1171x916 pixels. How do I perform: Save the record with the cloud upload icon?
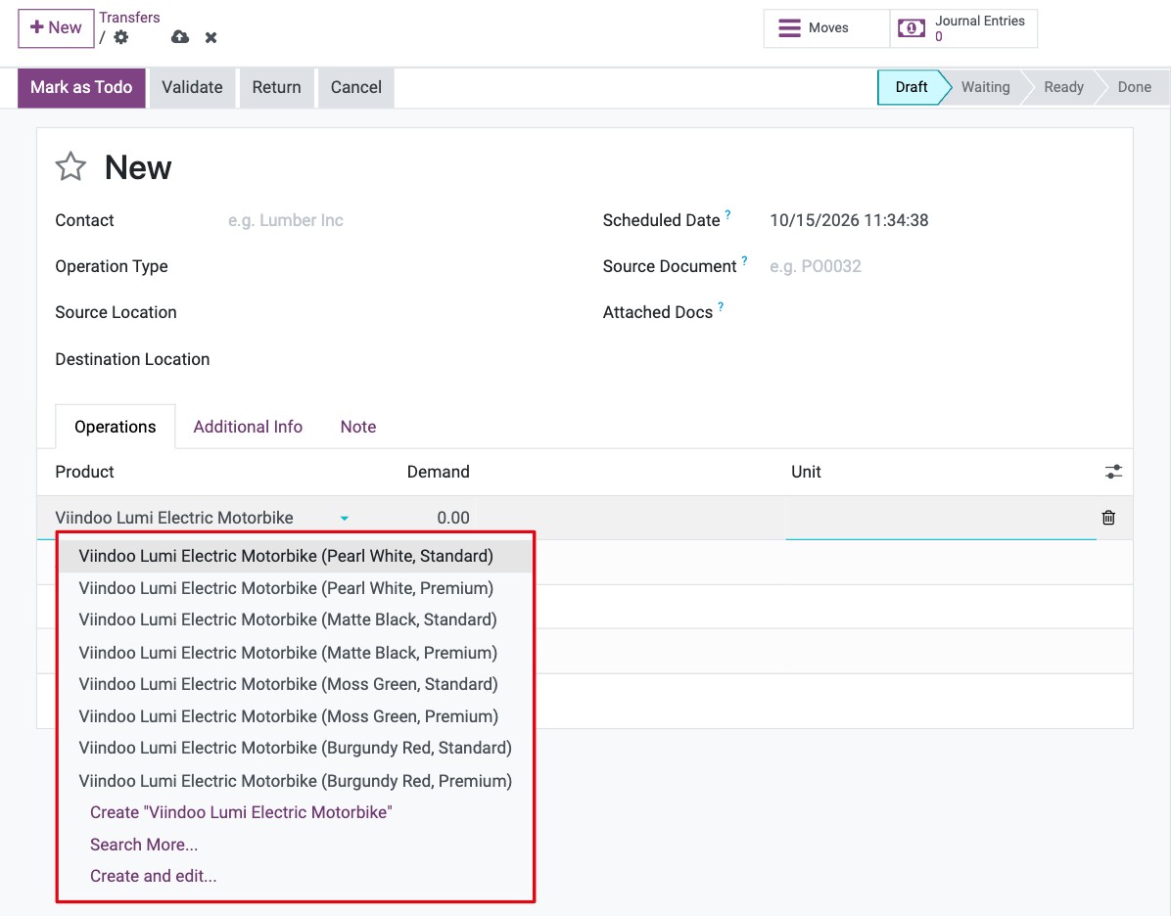pos(180,37)
